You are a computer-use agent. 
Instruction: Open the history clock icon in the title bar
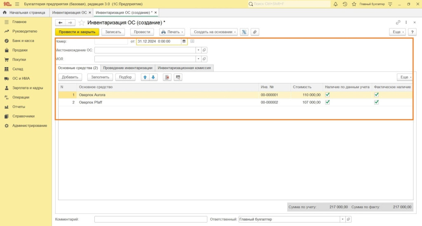(x=345, y=4)
